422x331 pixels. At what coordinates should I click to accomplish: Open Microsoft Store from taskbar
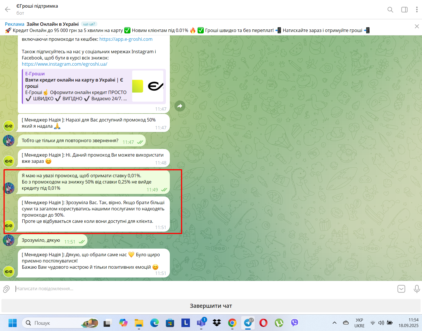pos(170,323)
